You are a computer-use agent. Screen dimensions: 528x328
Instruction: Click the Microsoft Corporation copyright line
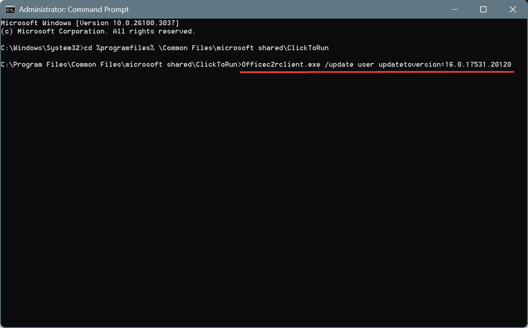98,31
